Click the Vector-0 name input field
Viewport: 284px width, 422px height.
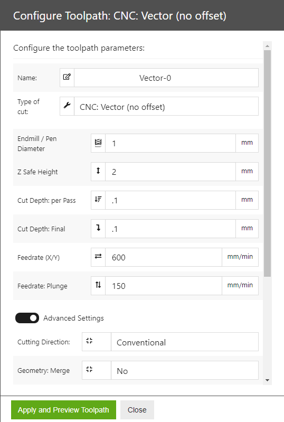166,78
